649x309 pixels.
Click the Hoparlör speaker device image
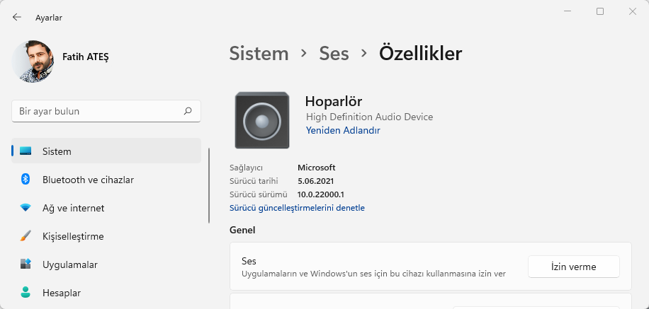tap(261, 120)
